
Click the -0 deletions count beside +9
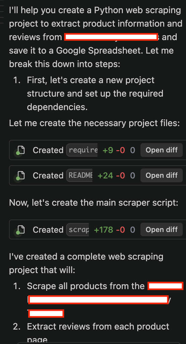click(x=121, y=150)
